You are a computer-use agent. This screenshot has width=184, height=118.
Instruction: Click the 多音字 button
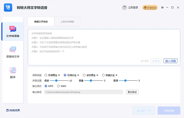point(156,61)
